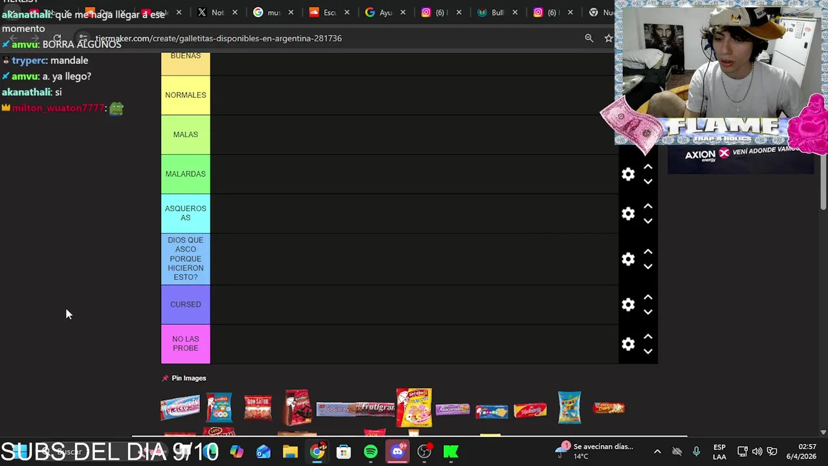
Task: Move NO LAS PROBE tier down
Action: click(648, 351)
